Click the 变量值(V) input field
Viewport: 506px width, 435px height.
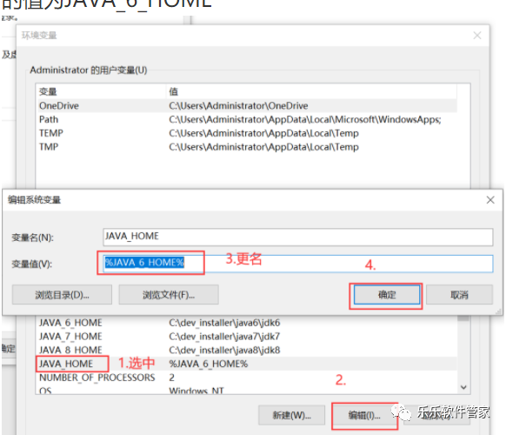click(x=298, y=264)
